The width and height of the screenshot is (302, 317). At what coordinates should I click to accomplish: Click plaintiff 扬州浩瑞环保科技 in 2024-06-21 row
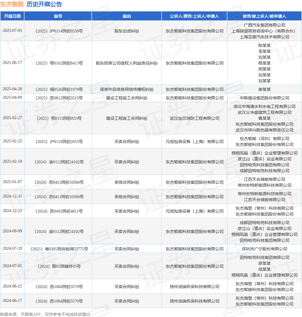(x=194, y=287)
